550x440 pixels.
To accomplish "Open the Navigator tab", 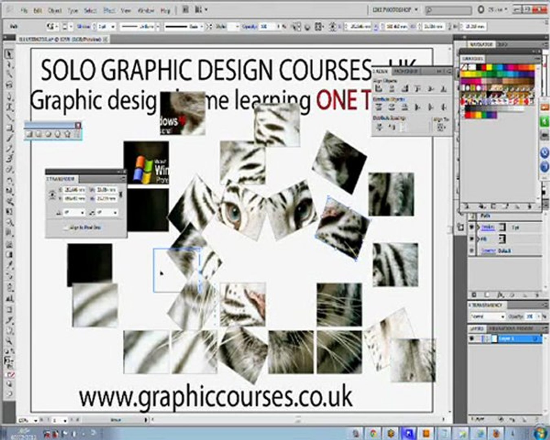I will (481, 44).
